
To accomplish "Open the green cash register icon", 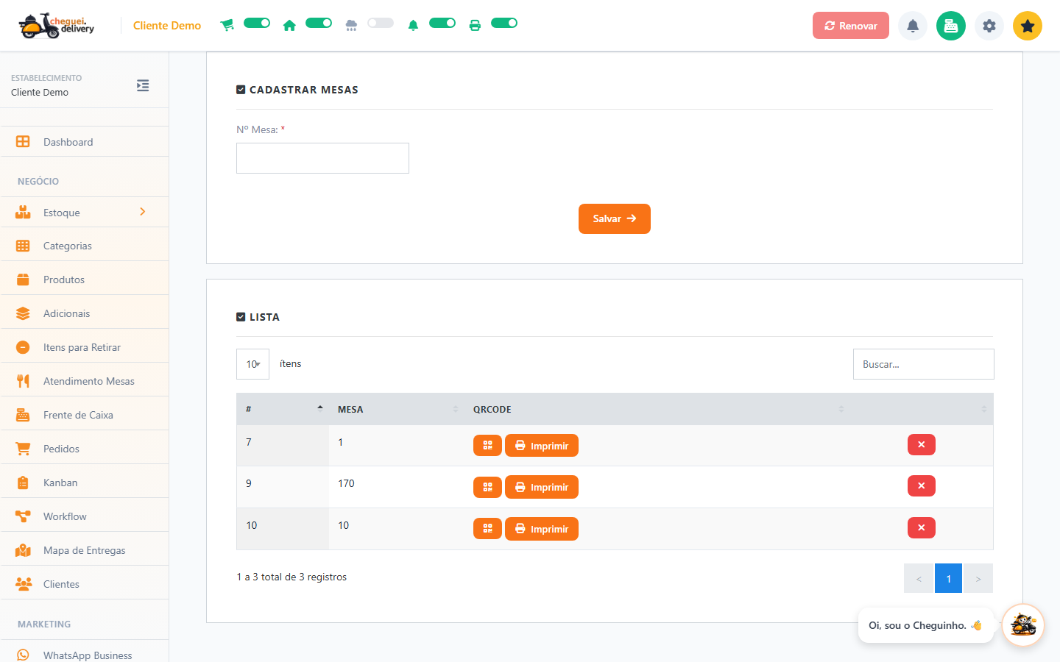I will [951, 26].
